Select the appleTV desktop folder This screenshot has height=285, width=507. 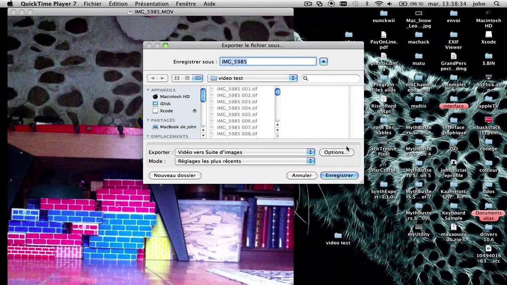(x=488, y=103)
